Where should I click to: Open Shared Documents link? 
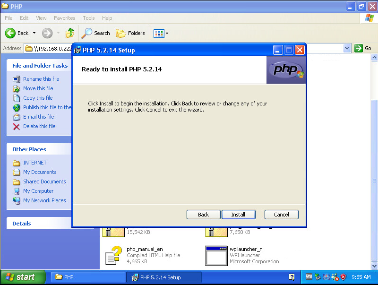coord(44,181)
